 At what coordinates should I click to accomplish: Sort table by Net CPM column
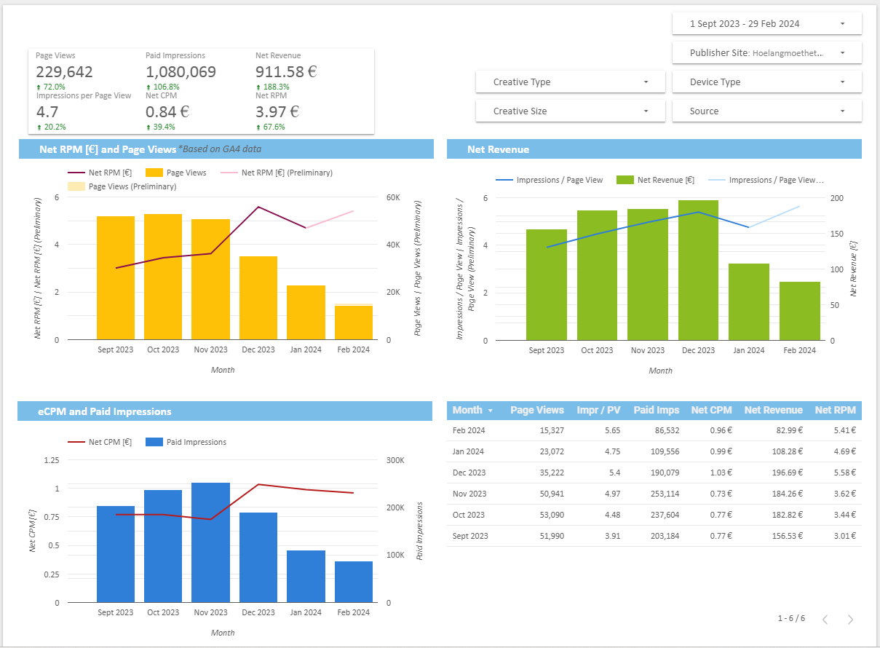pos(711,410)
